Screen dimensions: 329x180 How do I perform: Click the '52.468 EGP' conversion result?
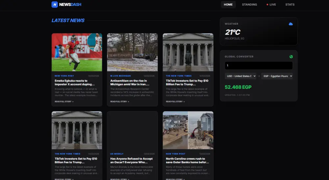238,87
